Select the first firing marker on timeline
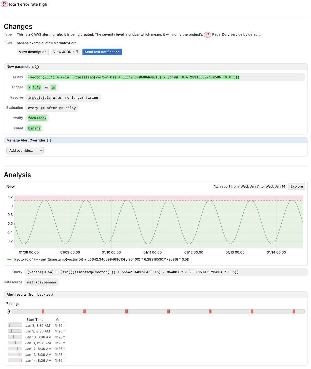Screen dimensions: 311x369 pyautogui.click(x=43, y=311)
